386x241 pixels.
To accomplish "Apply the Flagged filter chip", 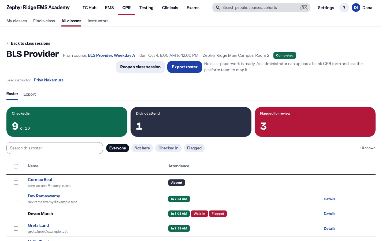I will (x=194, y=148).
